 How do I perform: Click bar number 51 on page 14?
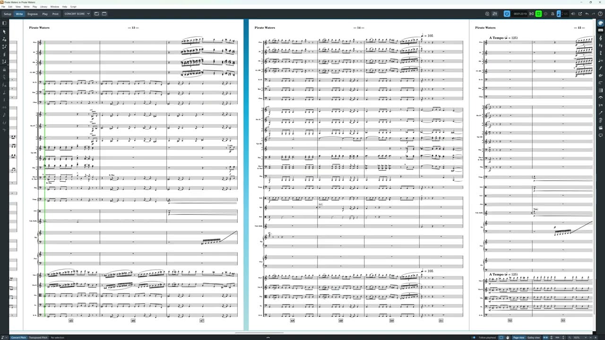[441, 321]
